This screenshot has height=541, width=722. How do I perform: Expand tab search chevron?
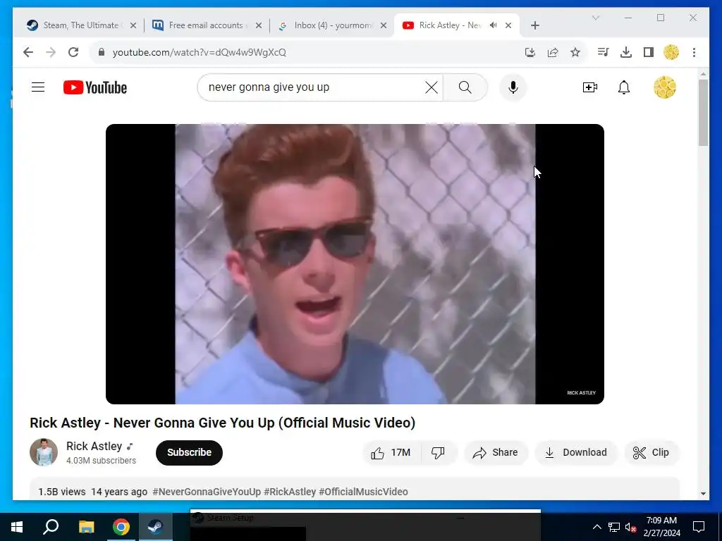tap(595, 18)
